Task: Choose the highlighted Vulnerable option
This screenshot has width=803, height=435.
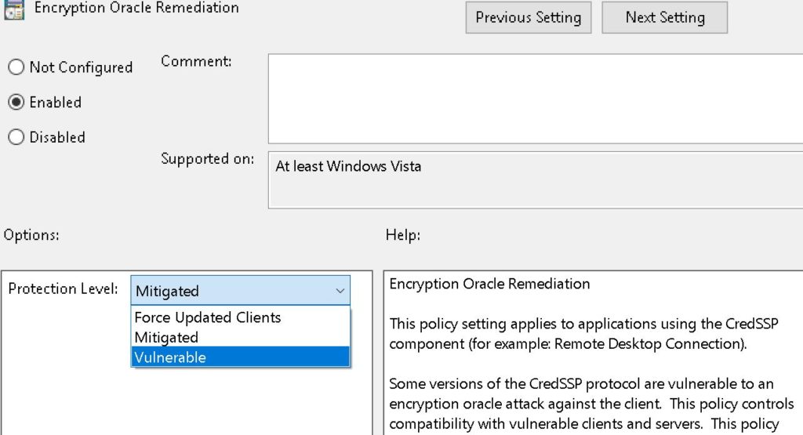Action: click(170, 357)
